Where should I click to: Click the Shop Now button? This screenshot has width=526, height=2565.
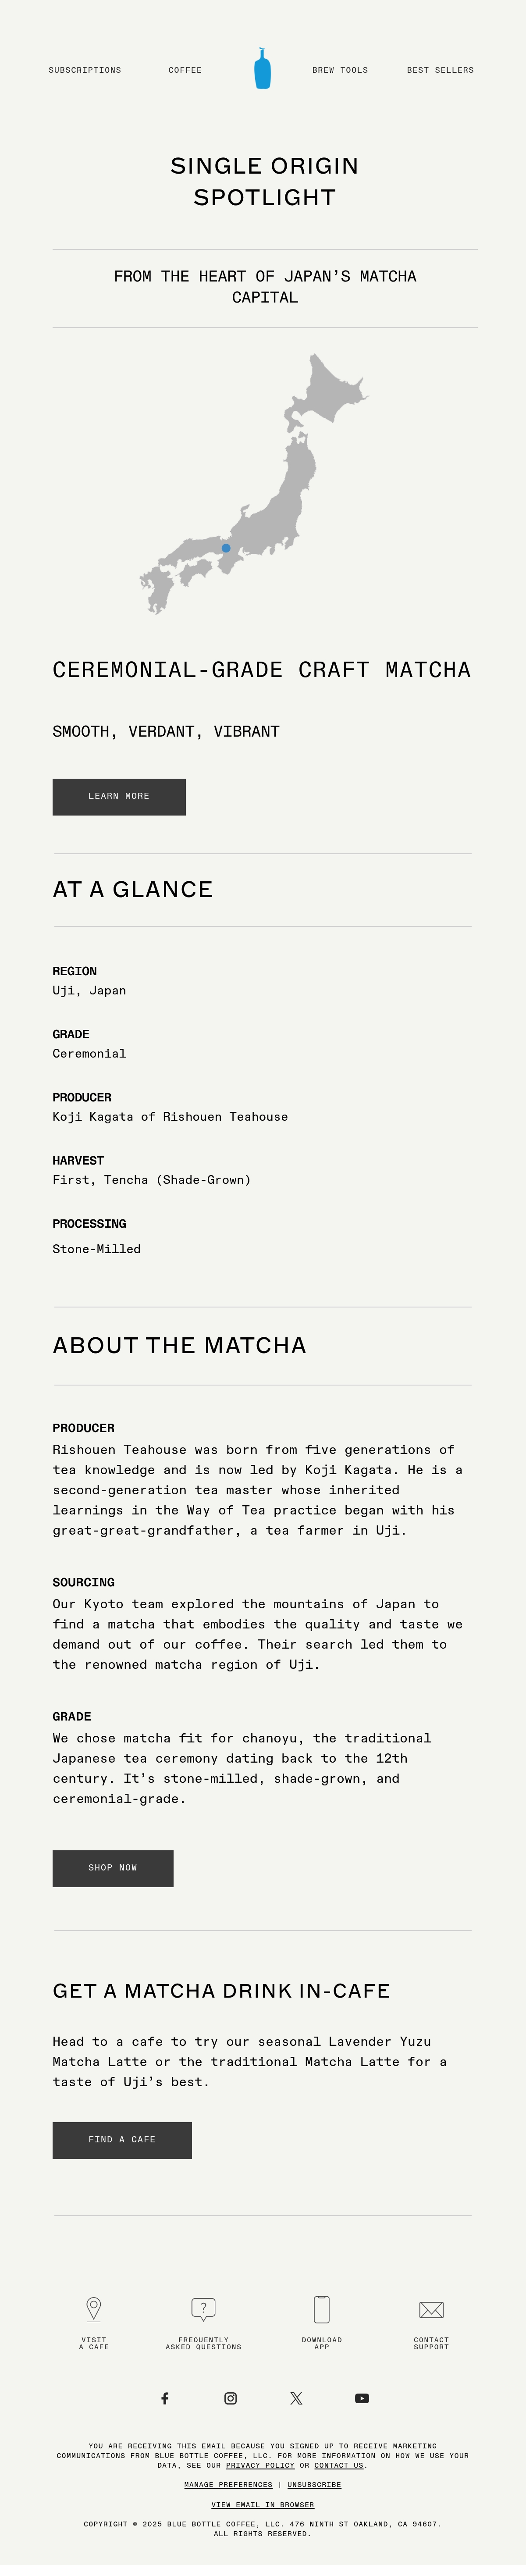click(x=113, y=1868)
